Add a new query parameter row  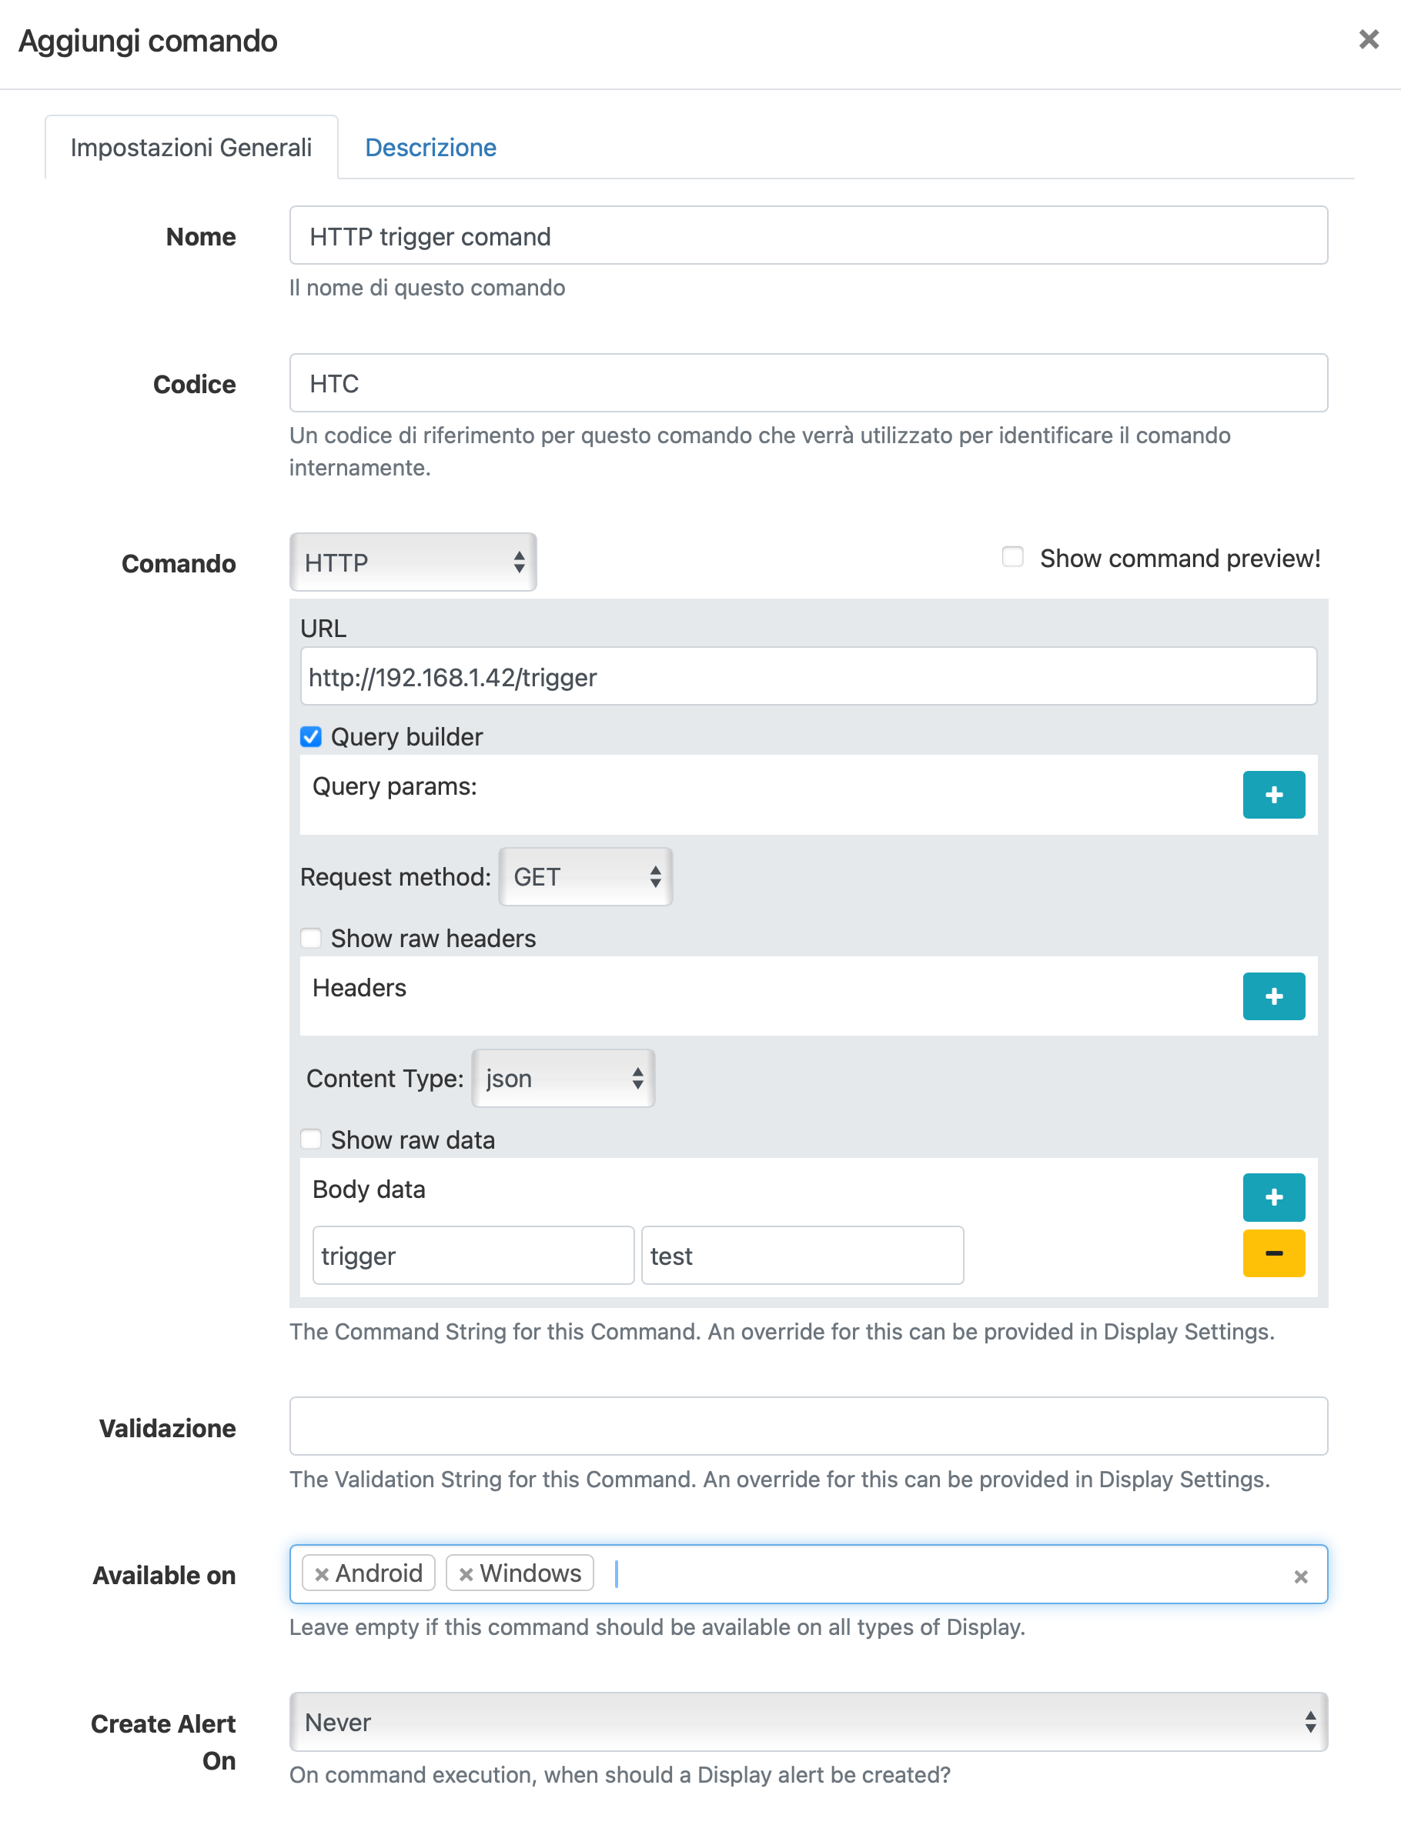pyautogui.click(x=1272, y=795)
